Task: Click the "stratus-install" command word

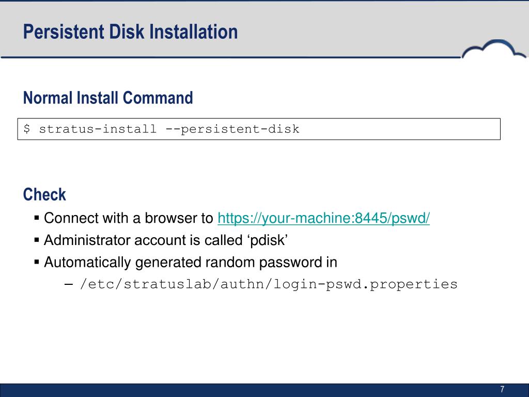Action: click(x=98, y=129)
